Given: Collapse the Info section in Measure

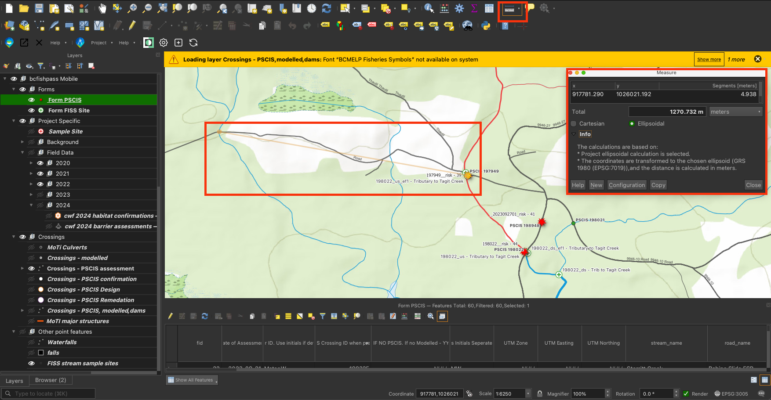Looking at the screenshot, I should [574, 134].
